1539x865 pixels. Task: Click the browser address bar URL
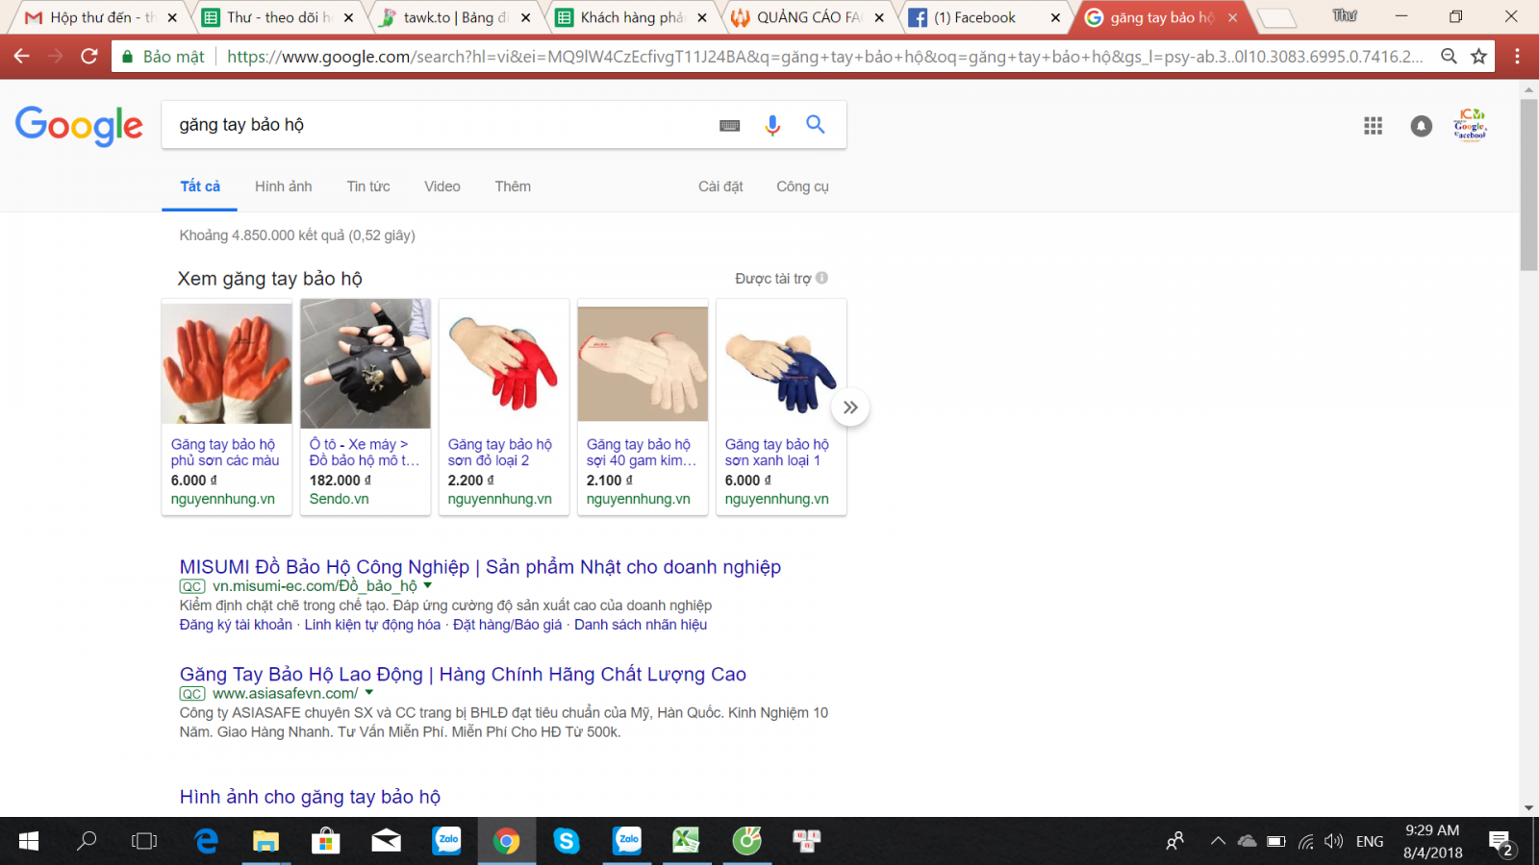pos(825,57)
